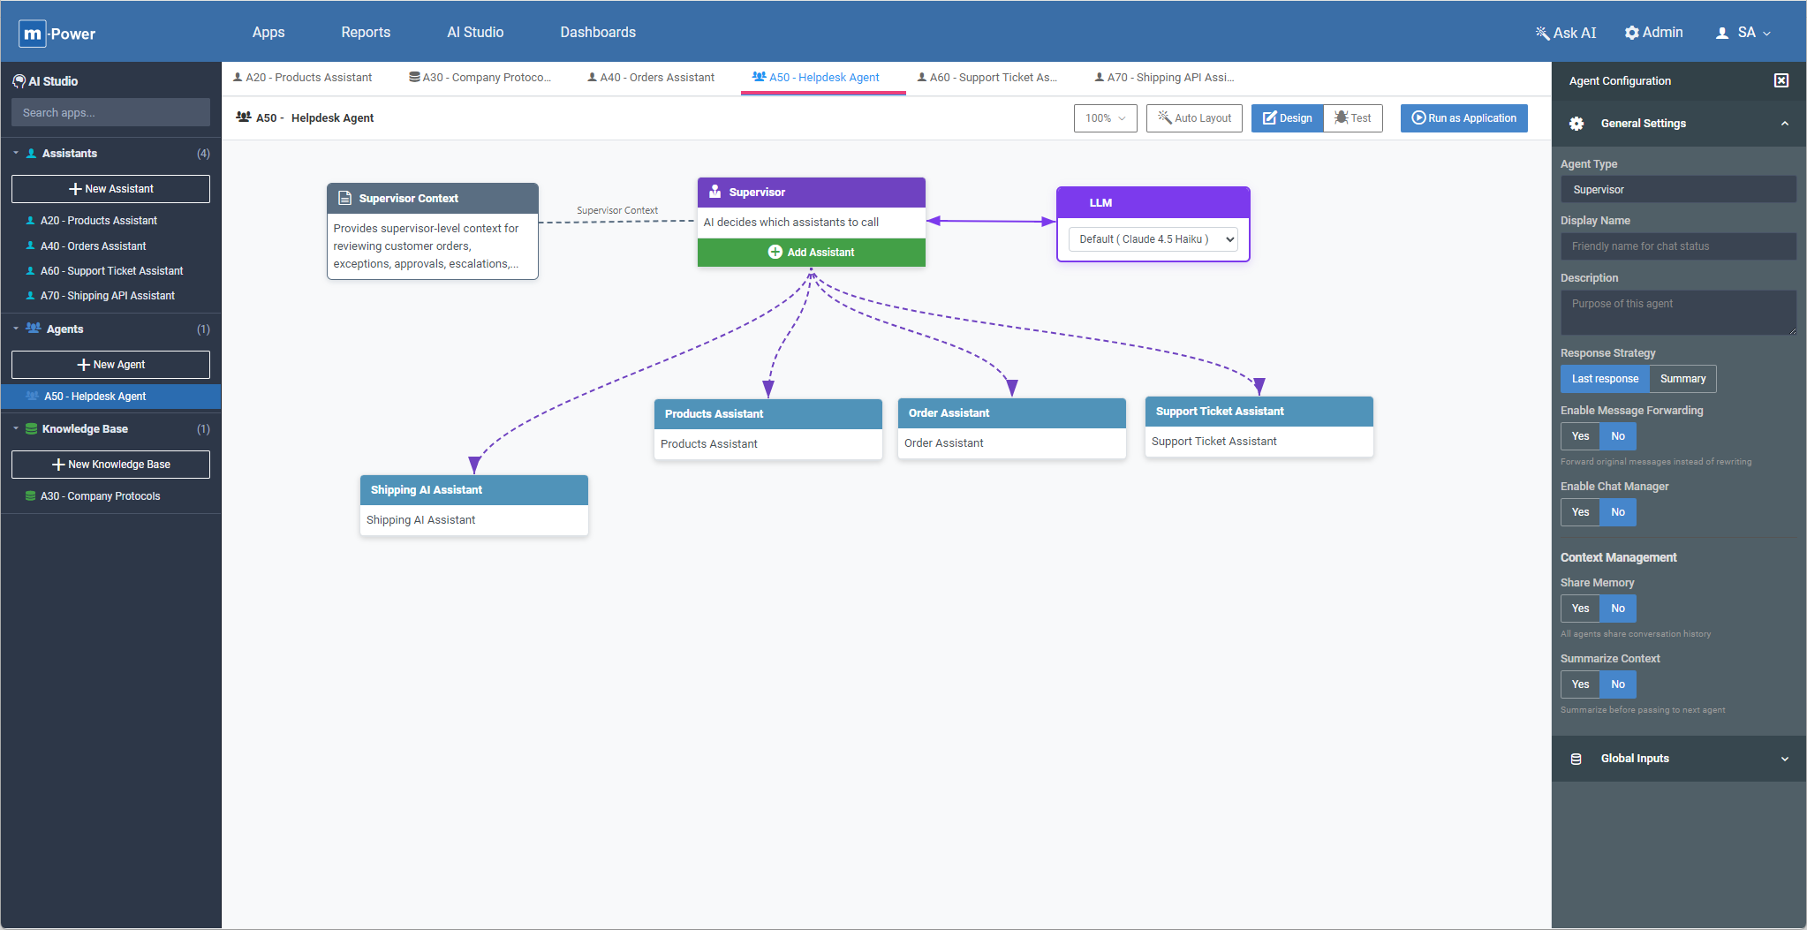Image resolution: width=1807 pixels, height=930 pixels.
Task: Click the plus icon on New Assistant
Action: pos(75,189)
